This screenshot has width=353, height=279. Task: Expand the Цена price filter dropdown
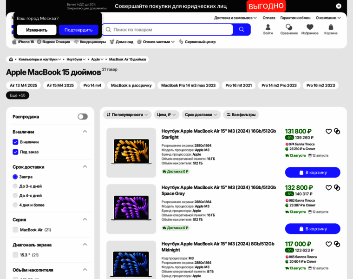pos(166,114)
